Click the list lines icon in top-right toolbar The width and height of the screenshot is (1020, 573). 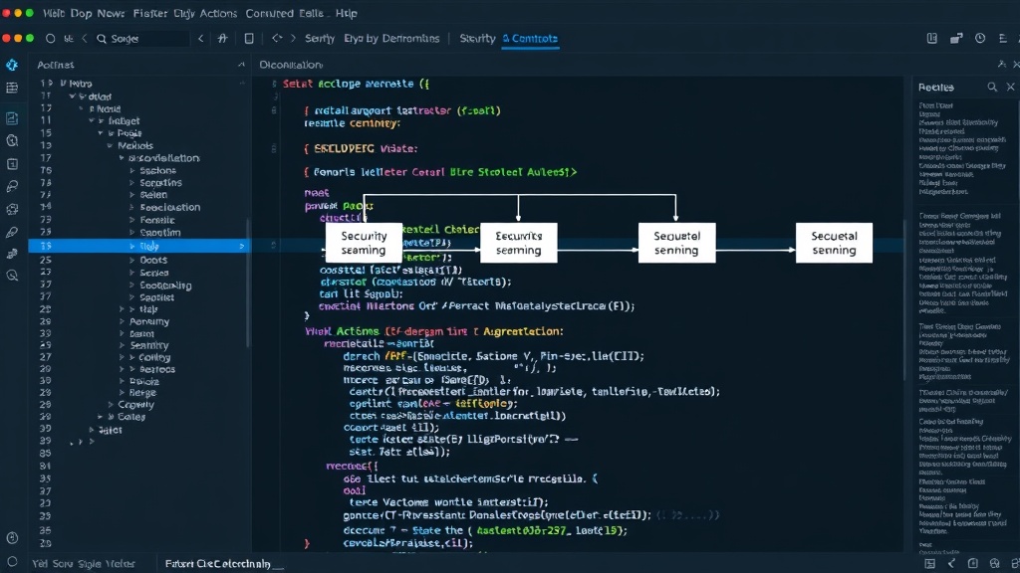pyautogui.click(x=1003, y=39)
